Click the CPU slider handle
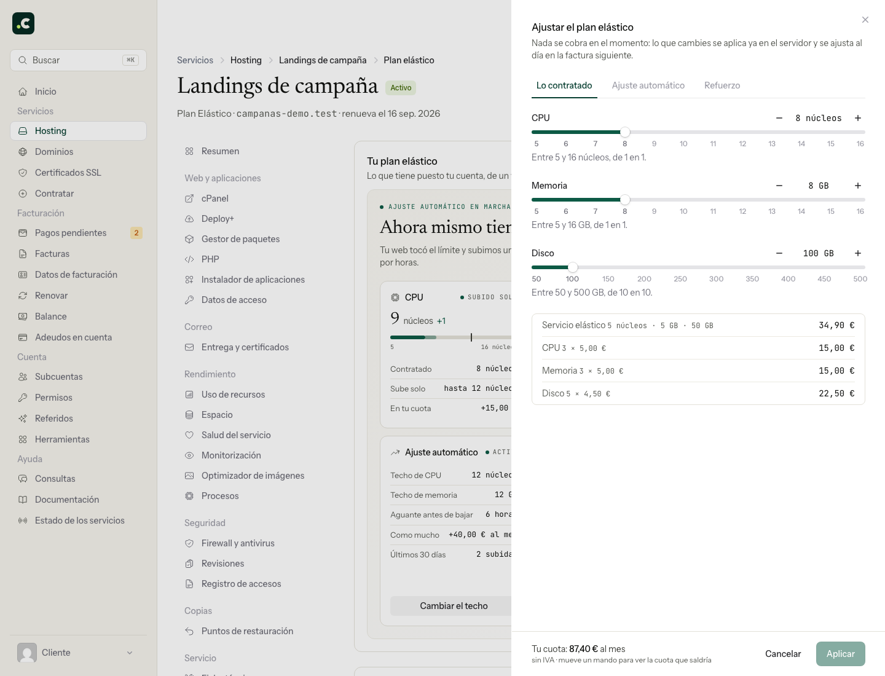Viewport: 885px width, 676px height. 625,132
